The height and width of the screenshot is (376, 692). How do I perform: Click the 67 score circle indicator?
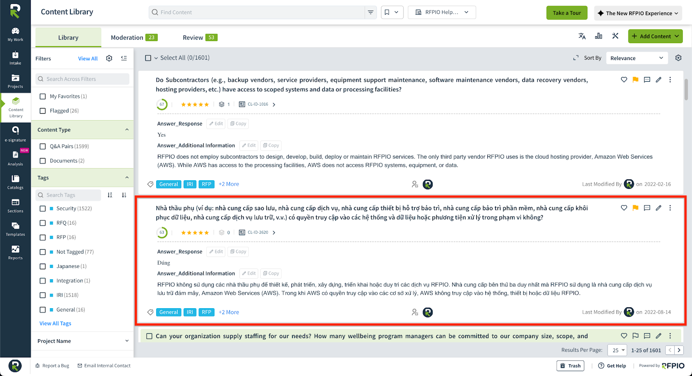pyautogui.click(x=162, y=105)
